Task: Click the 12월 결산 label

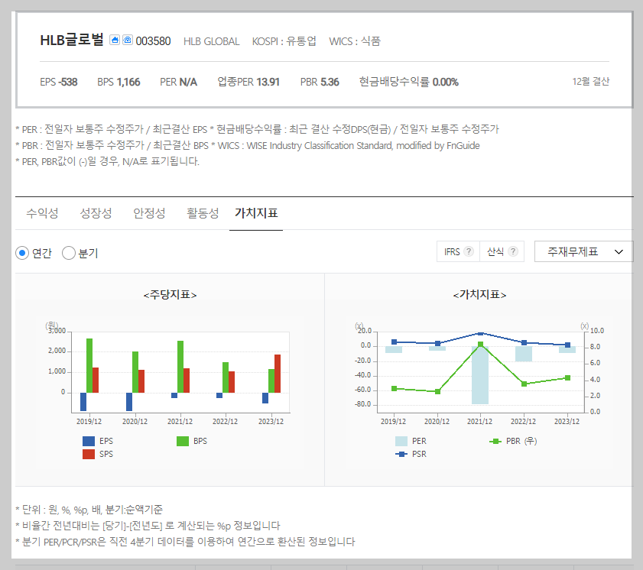Action: click(x=590, y=82)
